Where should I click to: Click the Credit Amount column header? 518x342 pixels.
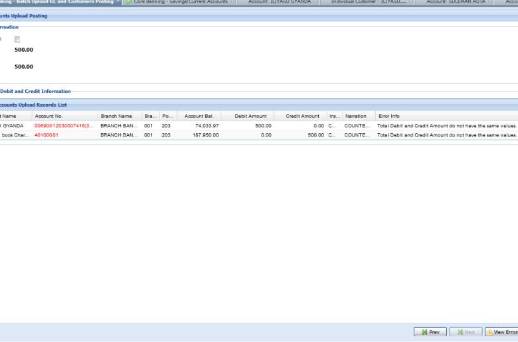[x=302, y=116]
